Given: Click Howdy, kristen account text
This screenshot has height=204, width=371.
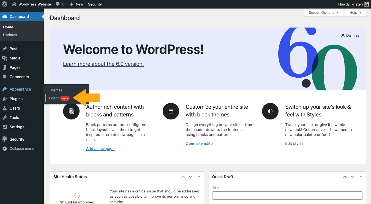Looking at the screenshot, I should (350, 4).
